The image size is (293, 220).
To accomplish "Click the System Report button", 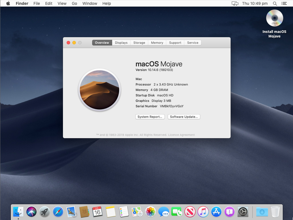I will (150, 117).
